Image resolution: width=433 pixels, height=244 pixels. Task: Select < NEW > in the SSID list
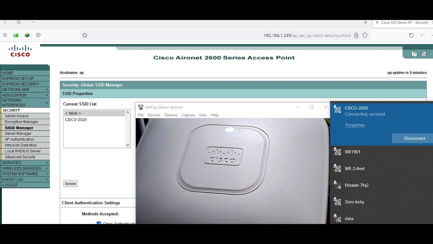click(94, 114)
